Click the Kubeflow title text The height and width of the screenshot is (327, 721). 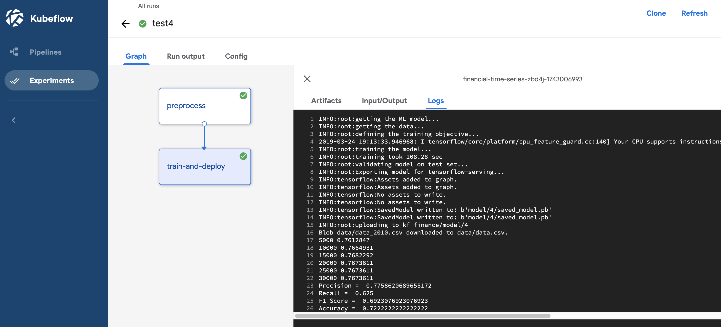tap(52, 18)
